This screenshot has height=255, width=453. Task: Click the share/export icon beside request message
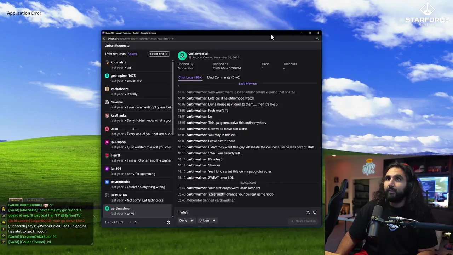click(308, 212)
